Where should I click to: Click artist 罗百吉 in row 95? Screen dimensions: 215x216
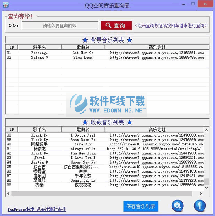tap(39, 167)
